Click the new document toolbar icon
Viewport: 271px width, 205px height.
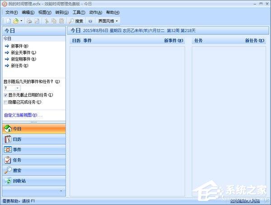click(x=9, y=21)
